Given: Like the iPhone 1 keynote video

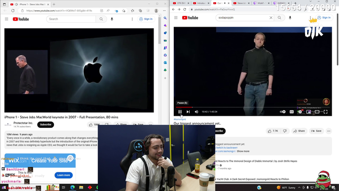Looking at the screenshot, I should [x=94, y=125].
